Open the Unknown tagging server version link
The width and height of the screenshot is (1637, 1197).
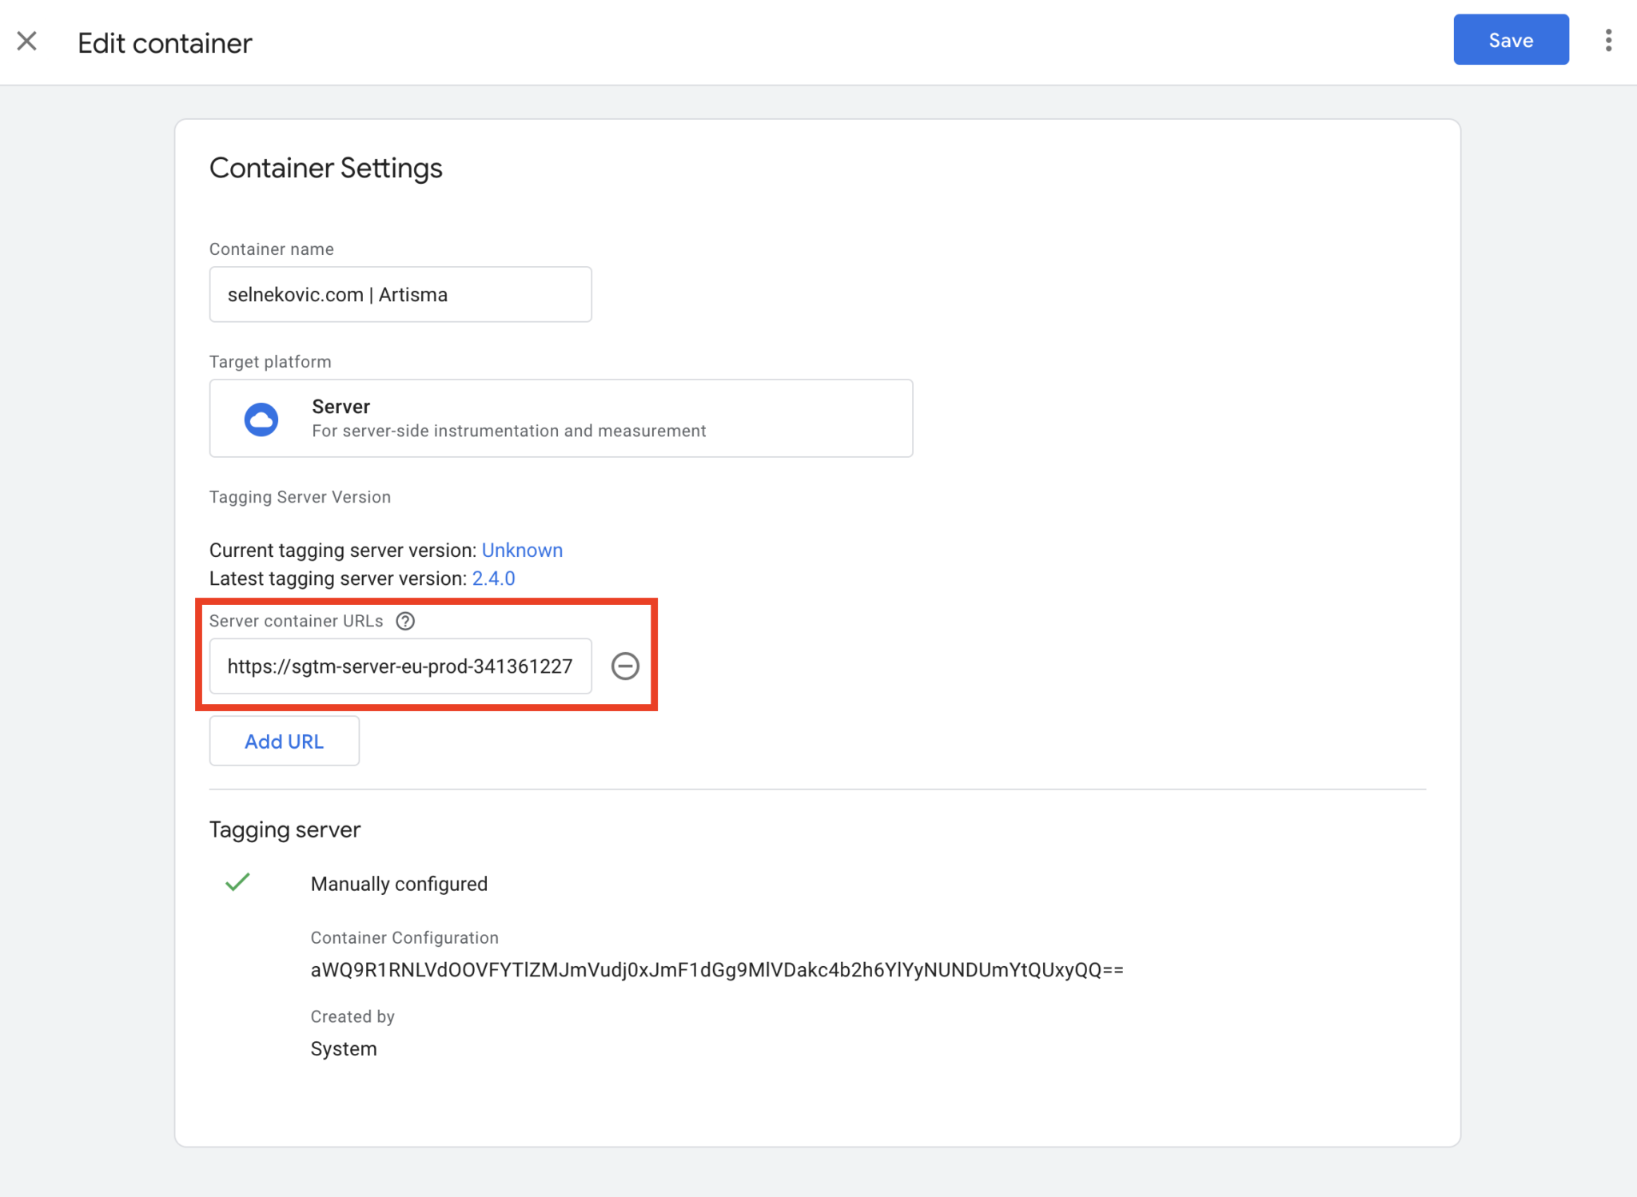pos(522,550)
